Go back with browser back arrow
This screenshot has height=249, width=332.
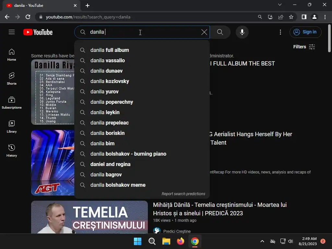7,17
